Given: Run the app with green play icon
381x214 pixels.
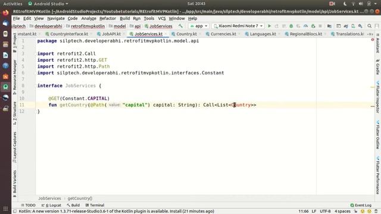Looking at the screenshot, I should coord(269,26).
